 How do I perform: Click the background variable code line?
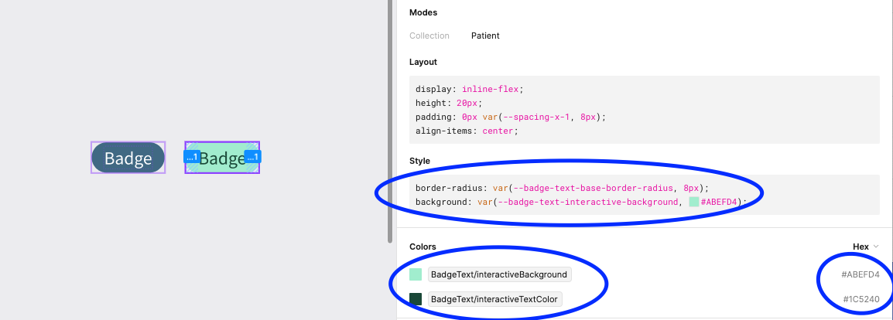[581, 202]
